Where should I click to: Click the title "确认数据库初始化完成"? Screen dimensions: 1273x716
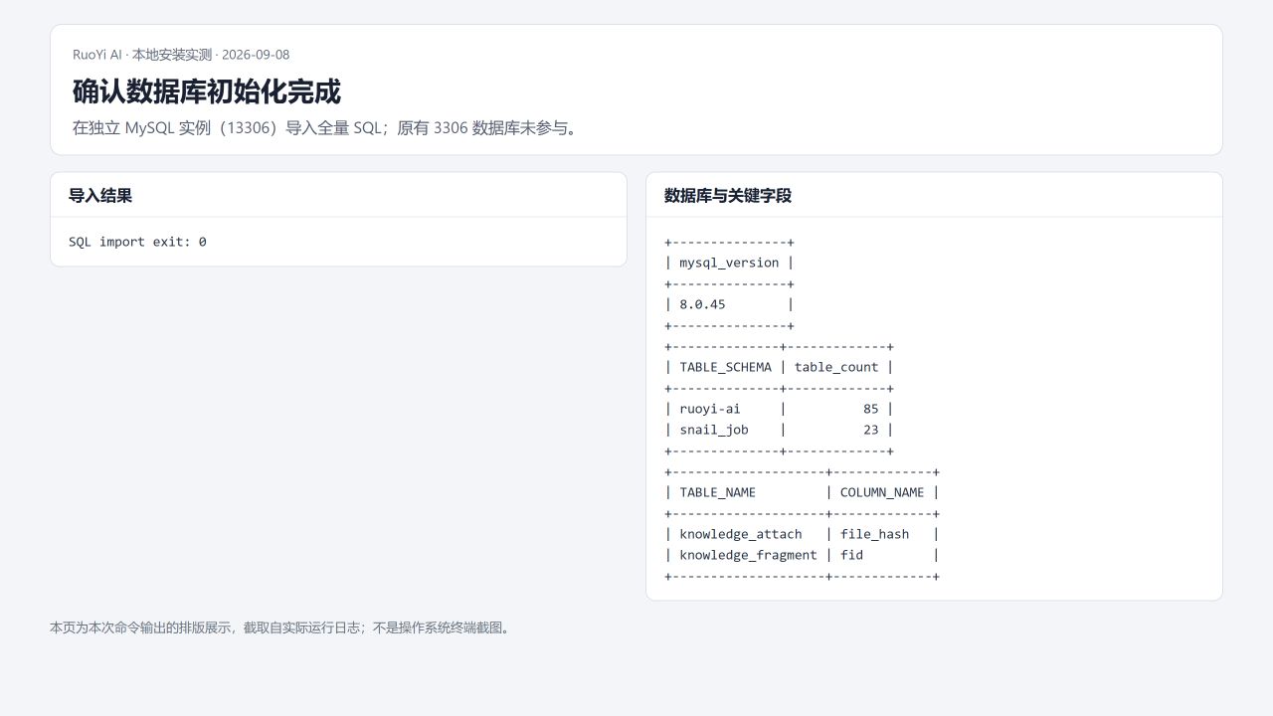207,91
